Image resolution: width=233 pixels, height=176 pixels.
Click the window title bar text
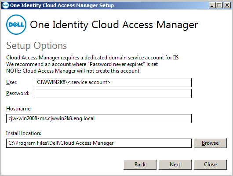(62, 5)
